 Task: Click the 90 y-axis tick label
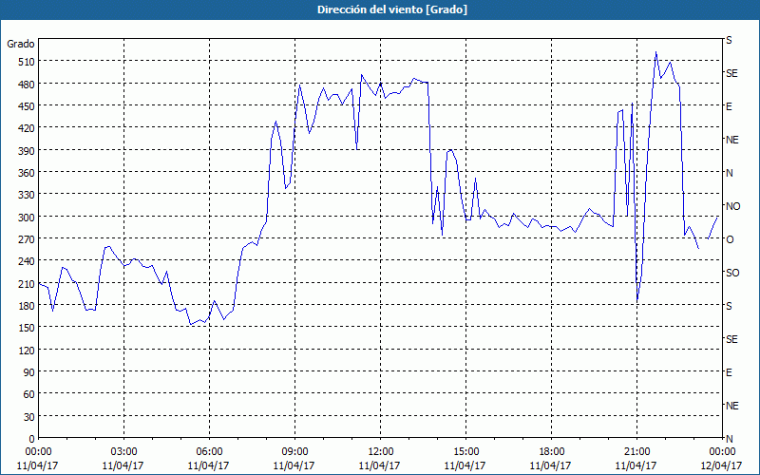29,372
